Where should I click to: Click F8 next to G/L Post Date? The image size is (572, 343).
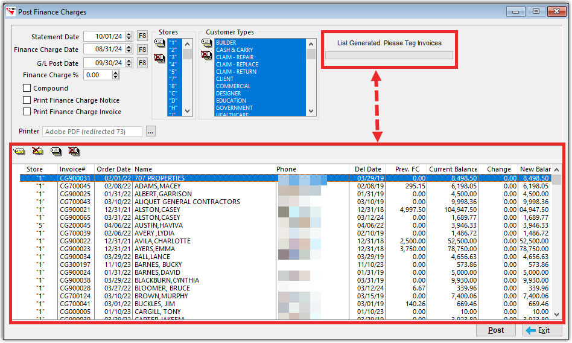[142, 63]
